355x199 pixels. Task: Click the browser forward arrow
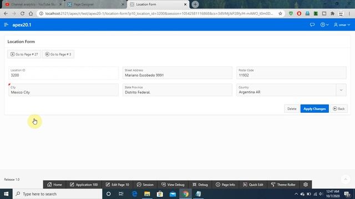(x=14, y=13)
